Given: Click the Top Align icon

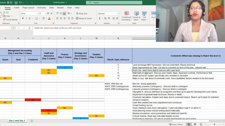Looking at the screenshot, I should click(57, 13).
